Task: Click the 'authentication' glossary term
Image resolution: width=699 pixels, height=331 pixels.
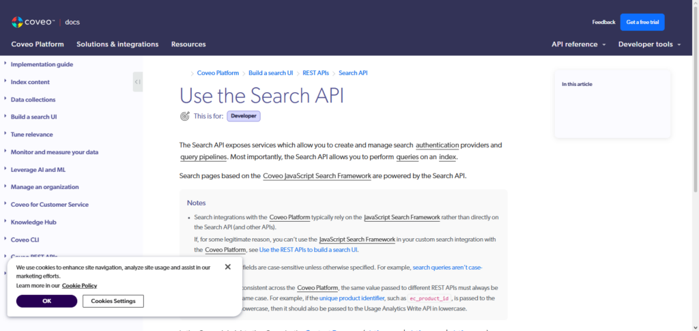Action: coord(438,145)
